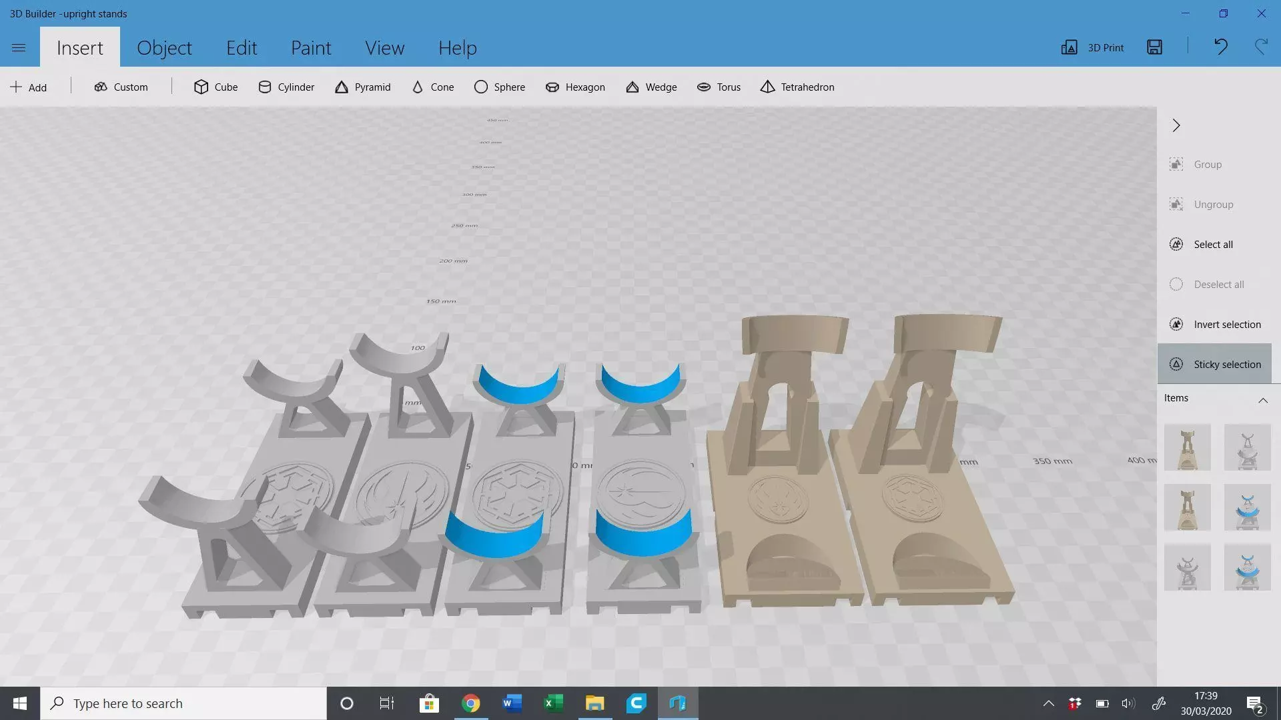Insert a Cone
This screenshot has height=720, width=1281.
[x=432, y=87]
